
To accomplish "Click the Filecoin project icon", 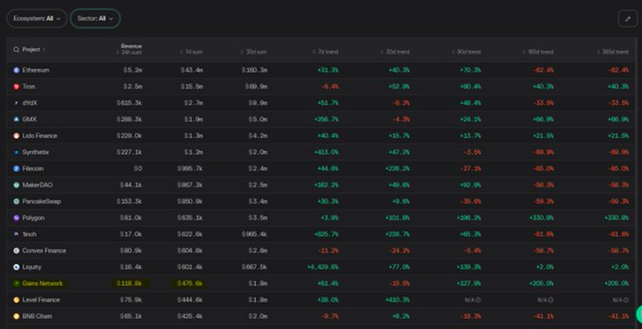I will coord(16,168).
